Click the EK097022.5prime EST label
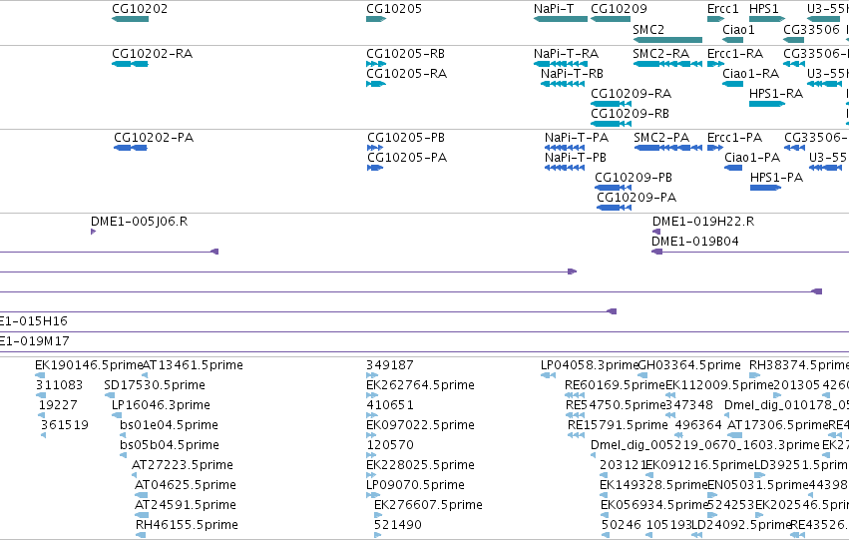Image resolution: width=849 pixels, height=540 pixels. [x=420, y=425]
